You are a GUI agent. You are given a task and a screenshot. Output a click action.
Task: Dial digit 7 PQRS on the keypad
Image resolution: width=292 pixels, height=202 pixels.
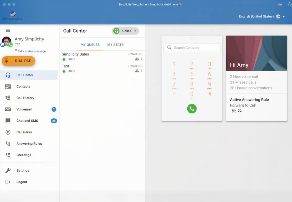174,85
